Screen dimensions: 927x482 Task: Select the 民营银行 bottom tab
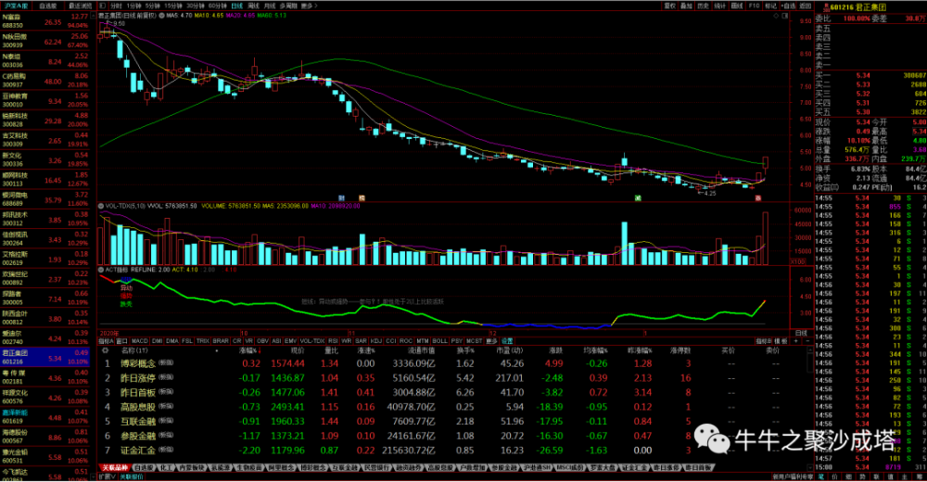[376, 468]
